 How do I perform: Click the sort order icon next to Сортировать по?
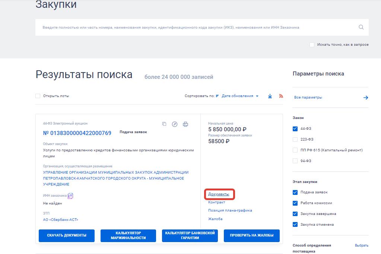[217, 96]
